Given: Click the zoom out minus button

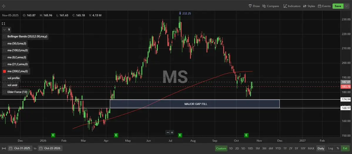Looking at the screenshot, I should coord(168,133).
